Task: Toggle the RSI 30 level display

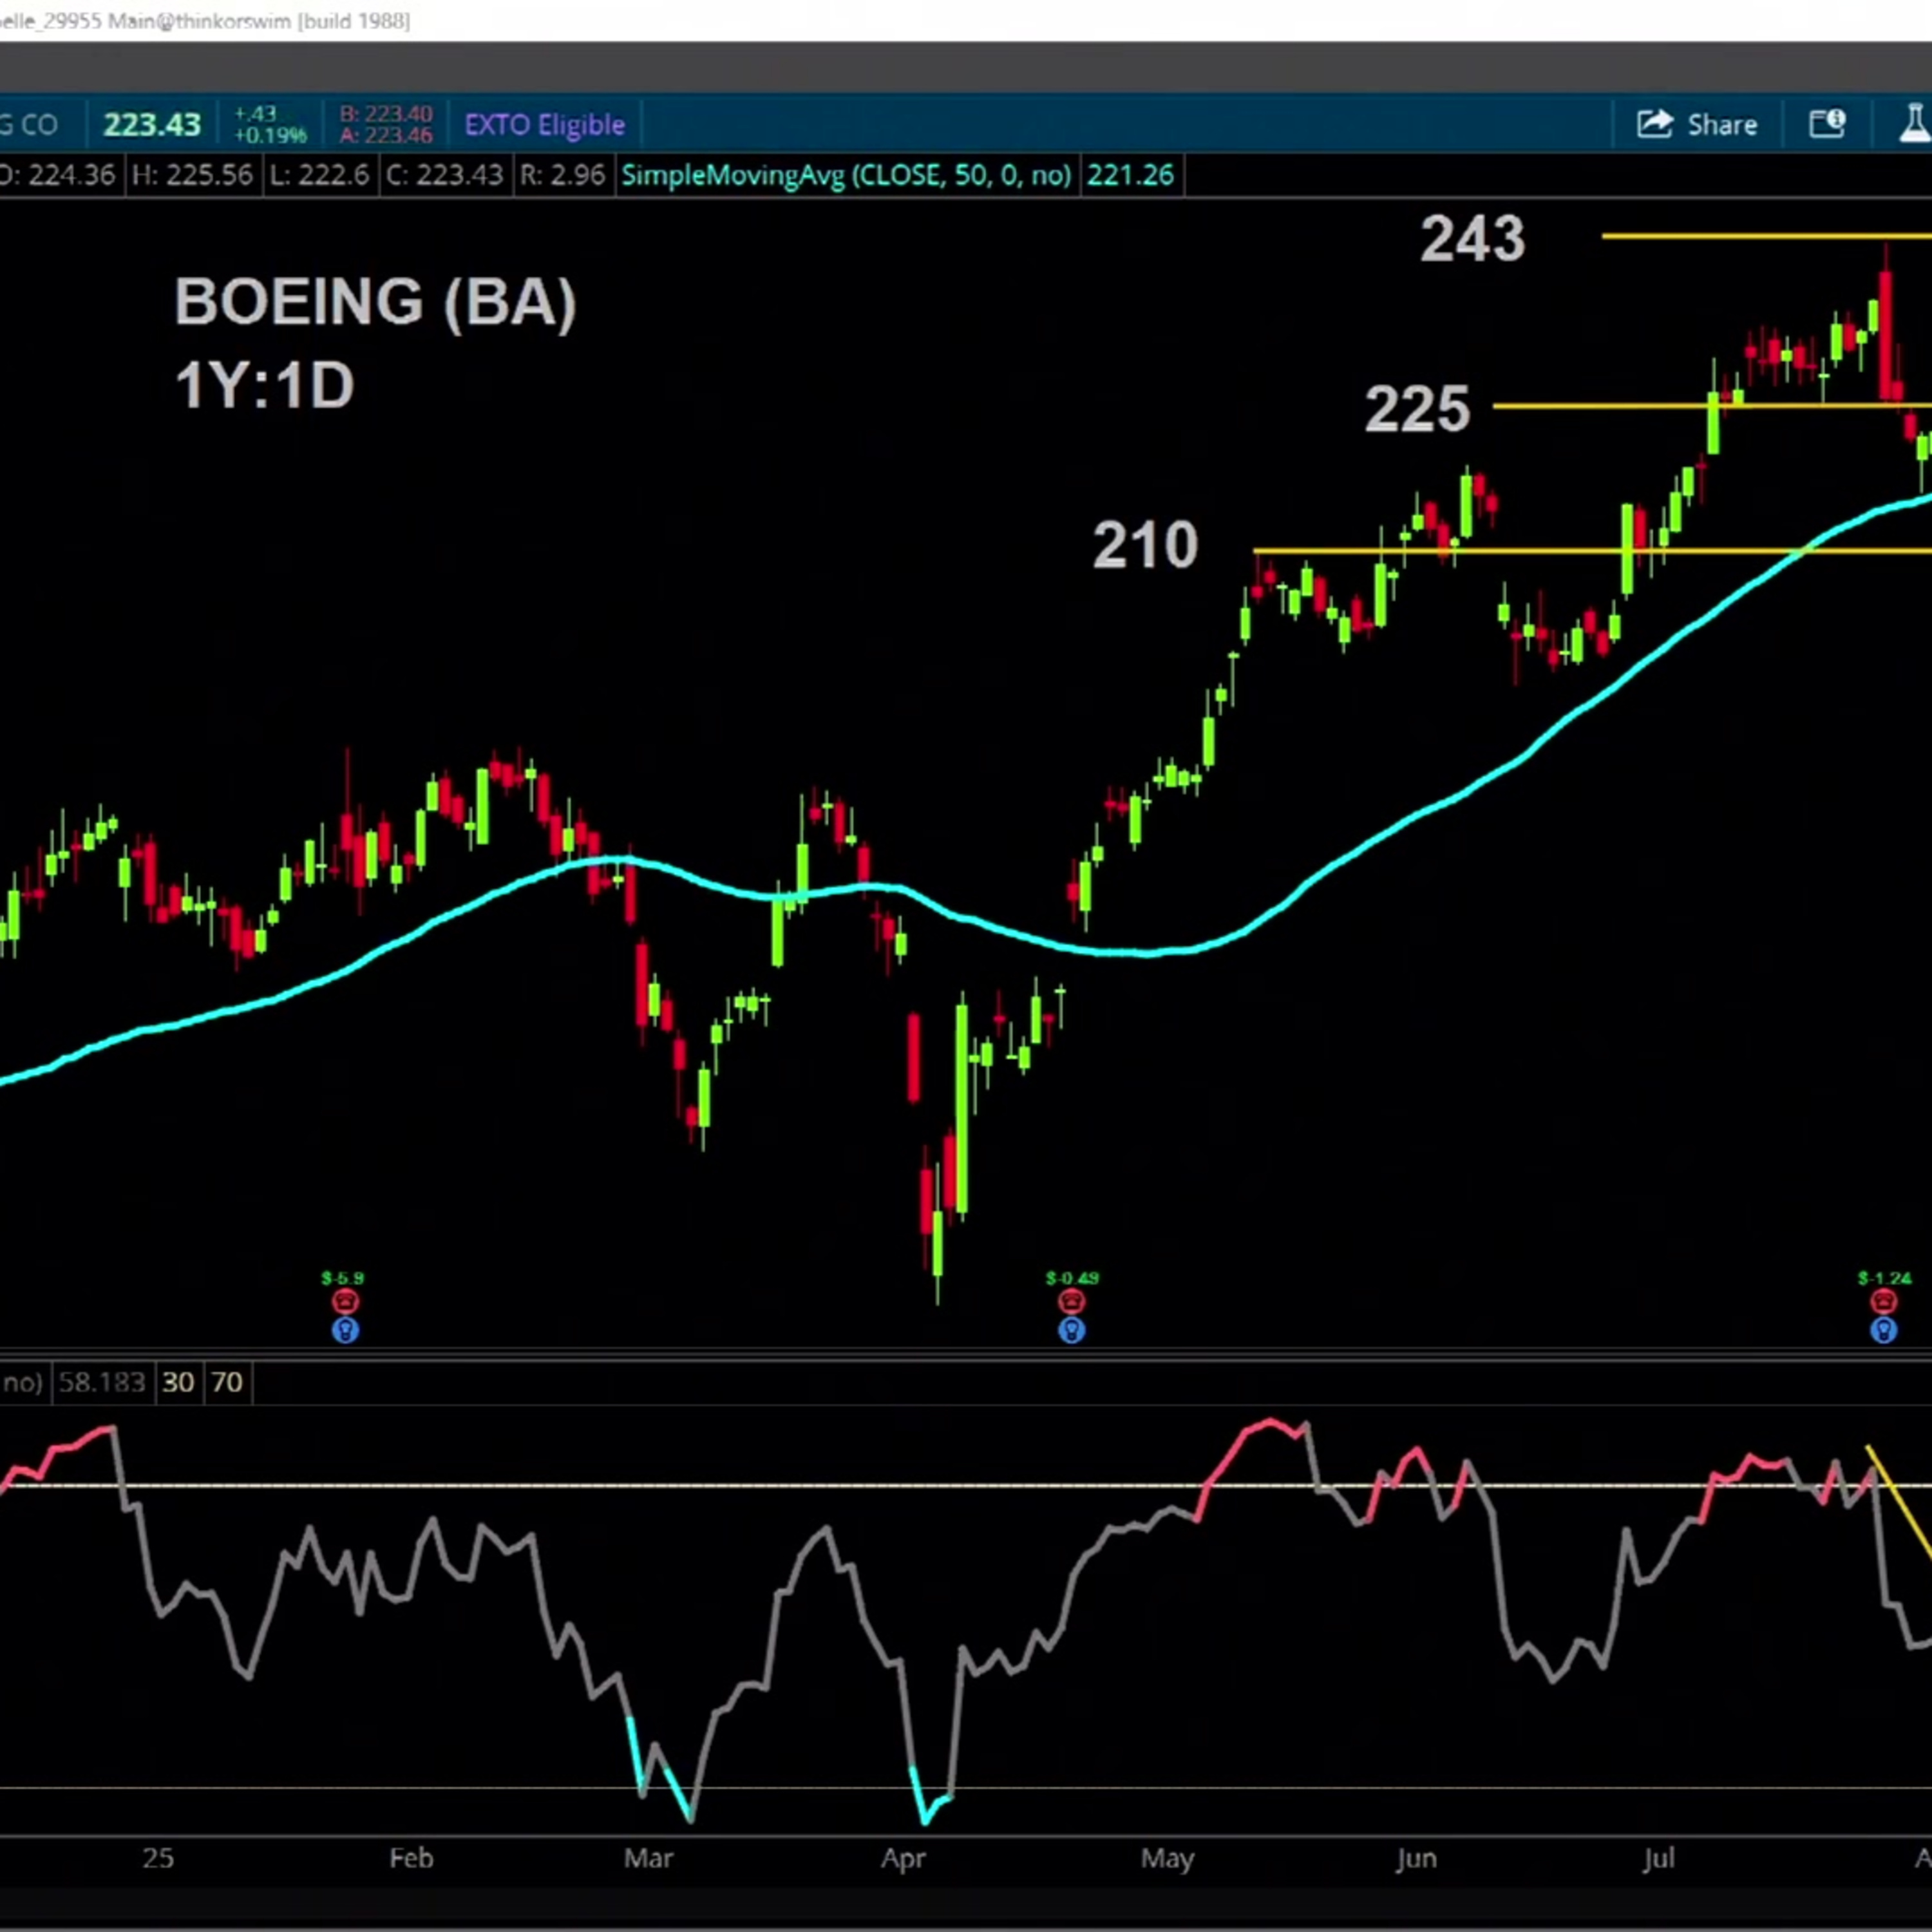Action: pos(178,1382)
